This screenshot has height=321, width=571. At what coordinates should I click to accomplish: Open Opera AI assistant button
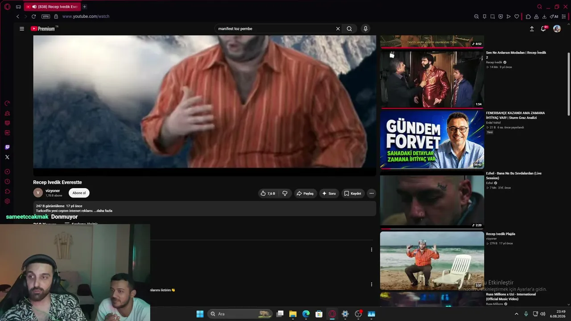click(x=554, y=16)
